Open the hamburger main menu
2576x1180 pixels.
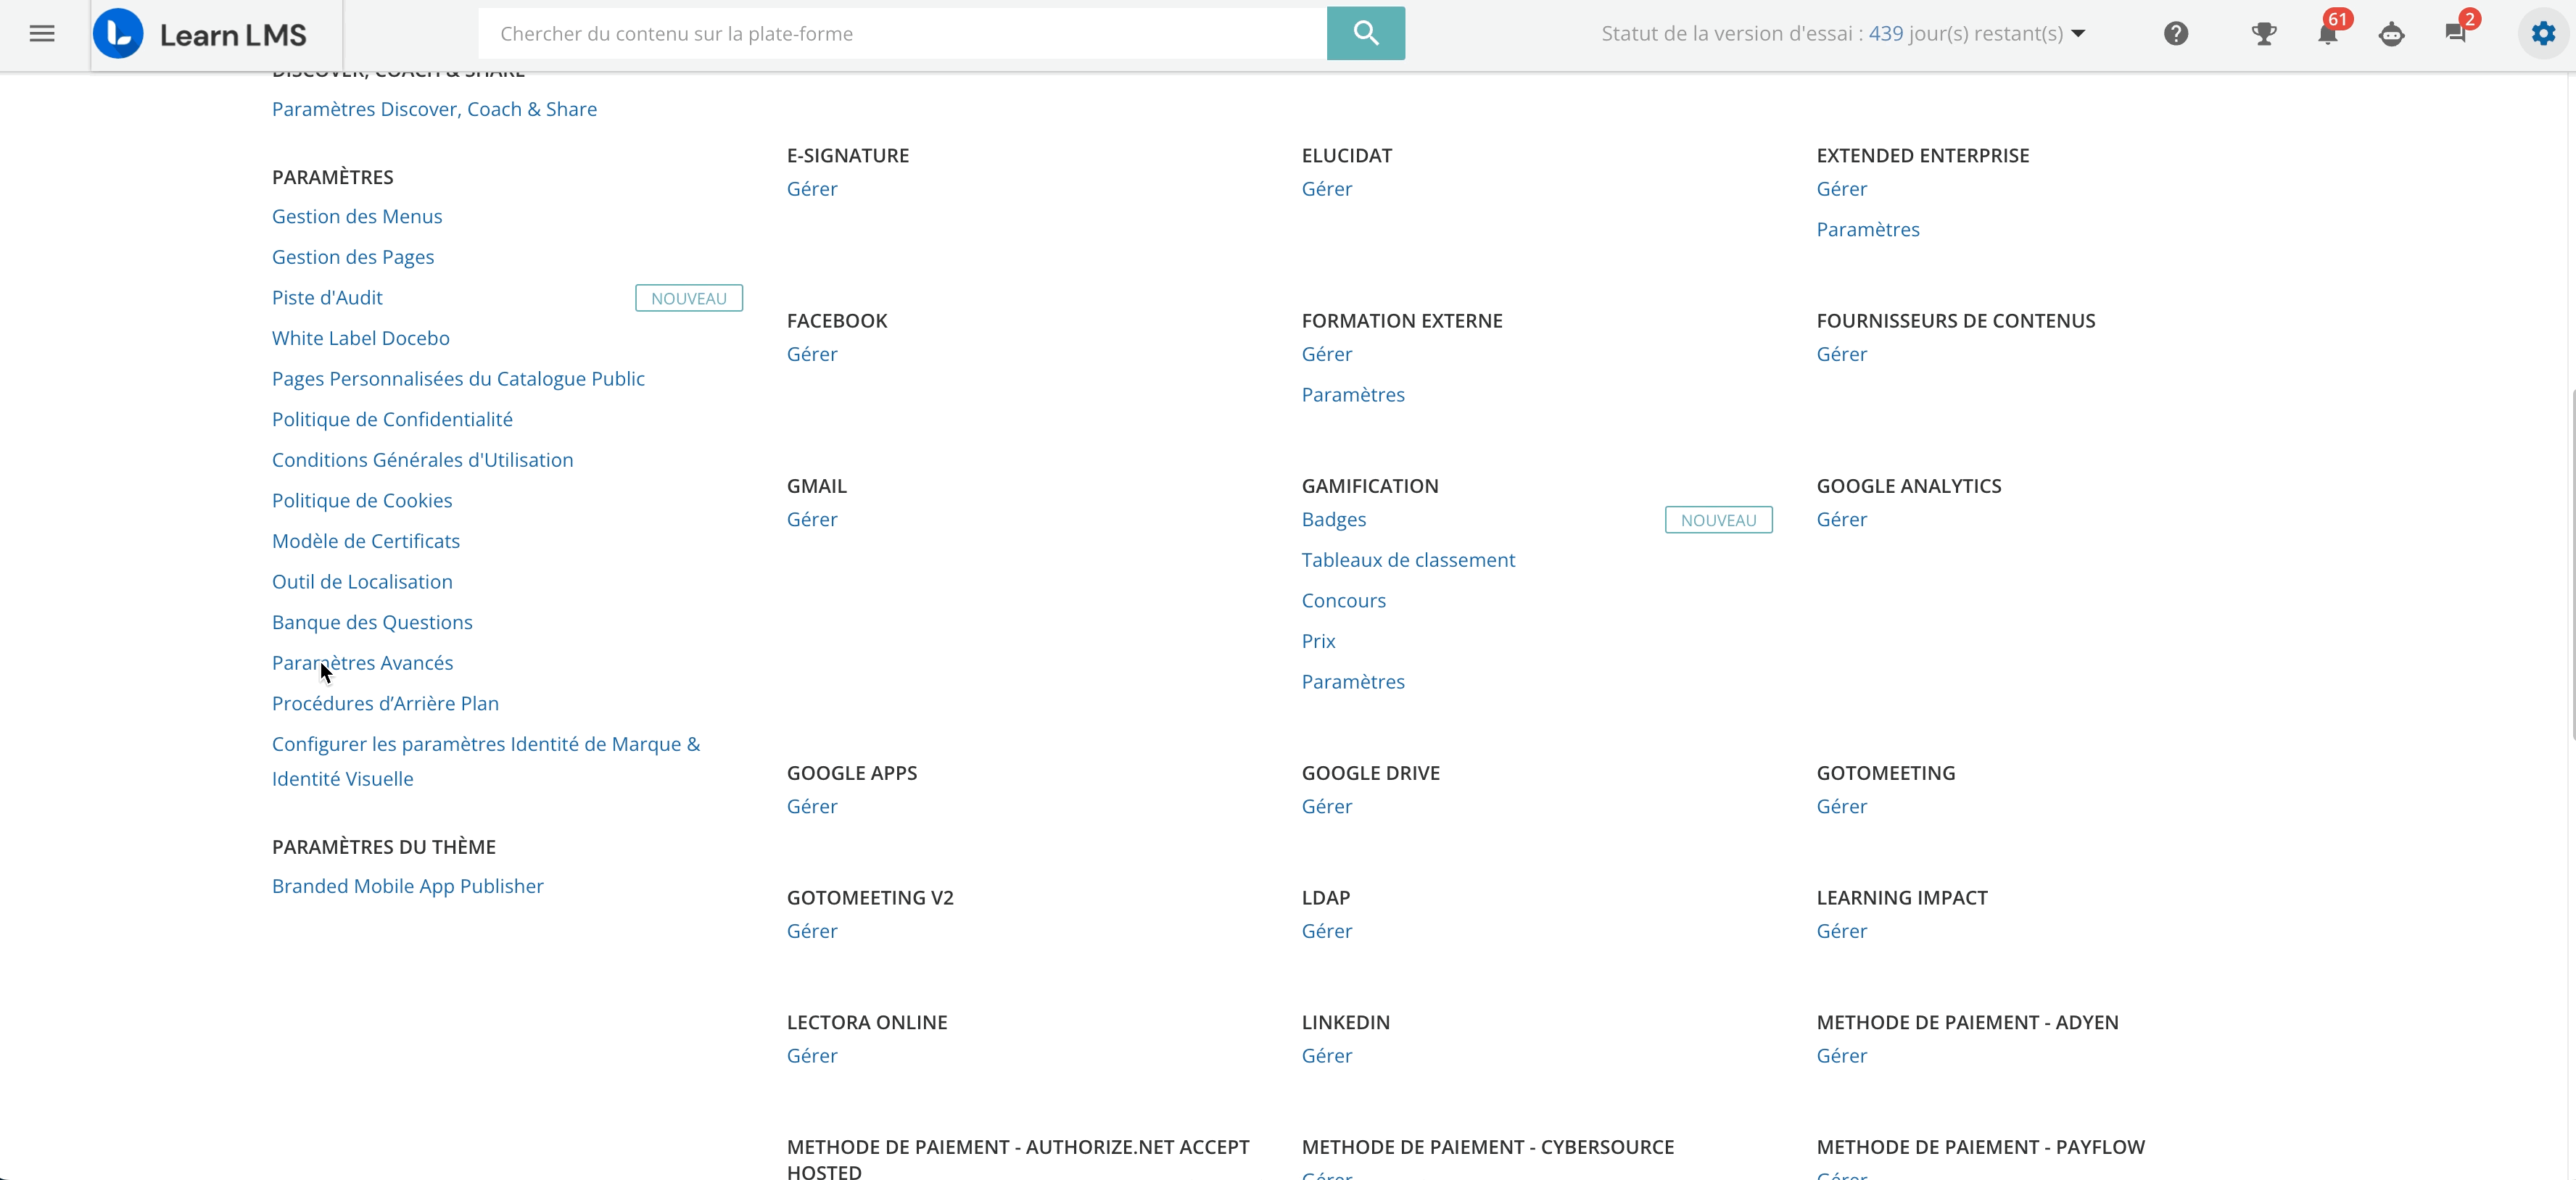42,34
